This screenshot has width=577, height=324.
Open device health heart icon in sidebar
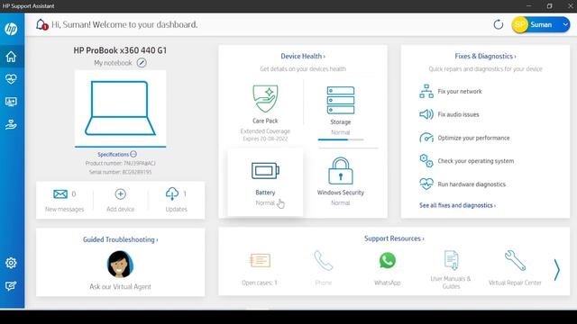coord(11,79)
